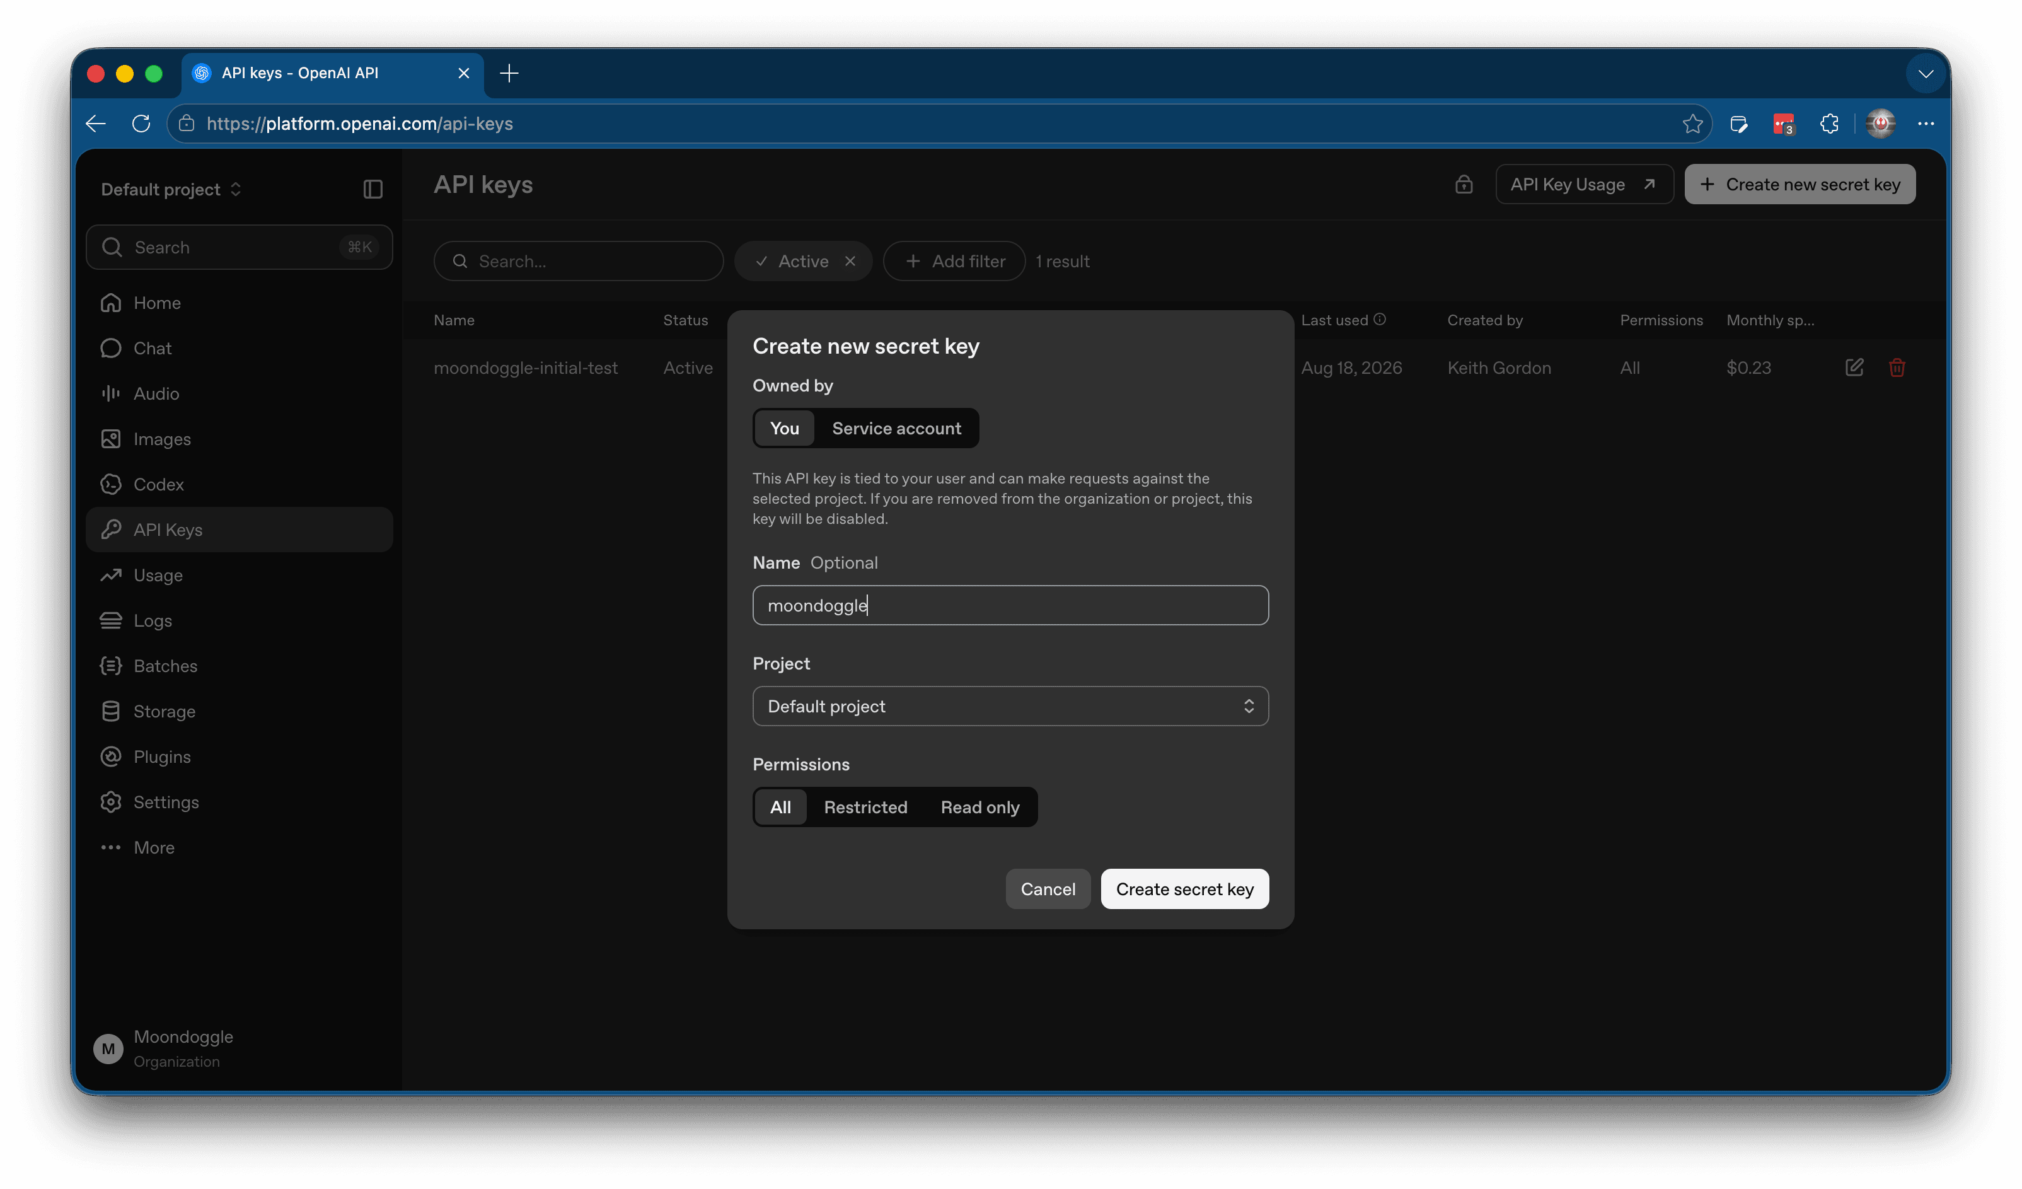Viewport: 2022px width, 1189px height.
Task: Open Chat in the sidebar
Action: (239, 348)
